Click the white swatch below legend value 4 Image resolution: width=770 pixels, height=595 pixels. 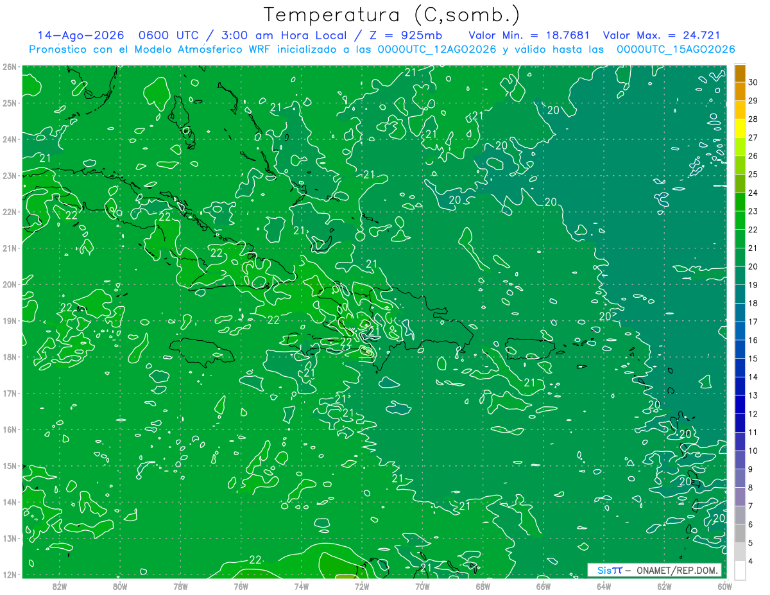tap(740, 570)
